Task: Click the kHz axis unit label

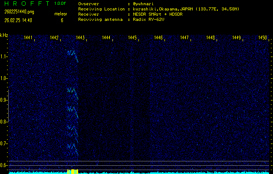Action: pyautogui.click(x=4, y=35)
